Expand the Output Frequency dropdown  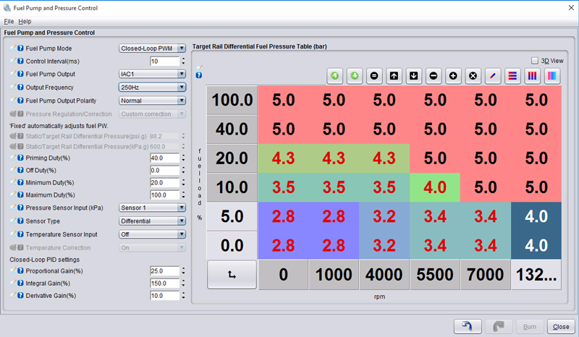pyautogui.click(x=152, y=87)
